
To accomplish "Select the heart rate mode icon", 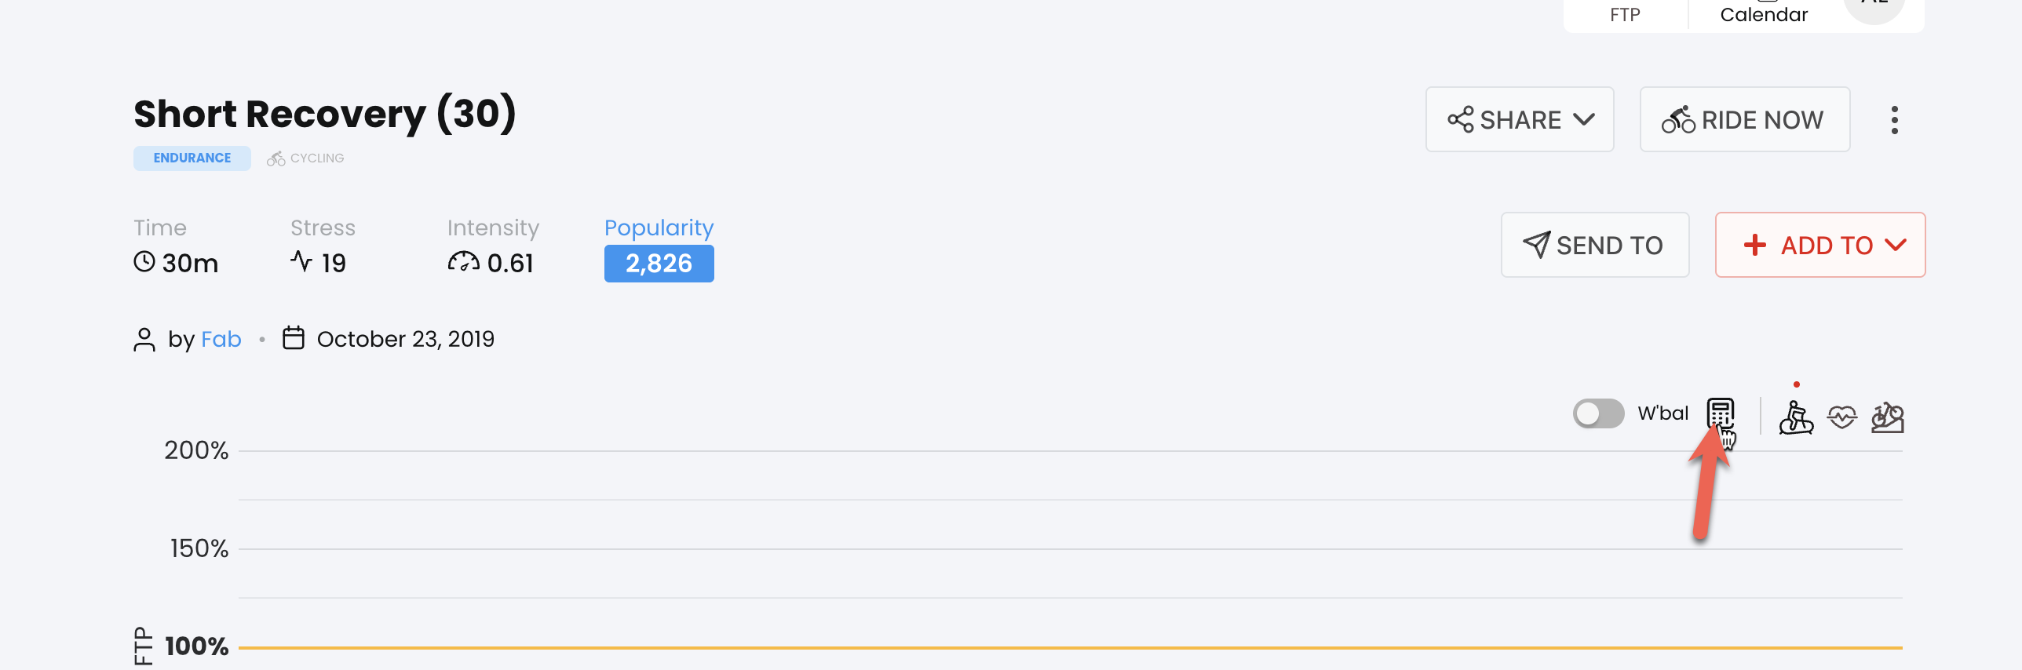I will (1841, 417).
